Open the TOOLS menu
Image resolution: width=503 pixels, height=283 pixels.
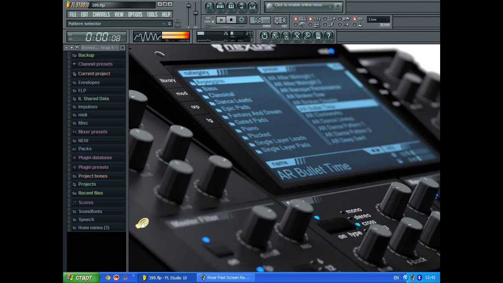coord(152,15)
